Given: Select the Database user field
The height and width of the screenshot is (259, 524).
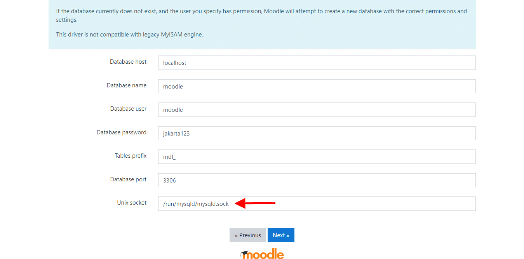Looking at the screenshot, I should click(317, 110).
